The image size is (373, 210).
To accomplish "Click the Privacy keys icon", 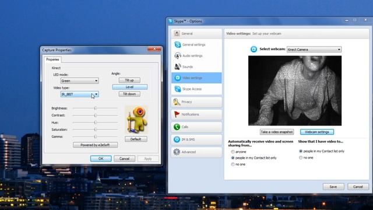I will coord(177,102).
